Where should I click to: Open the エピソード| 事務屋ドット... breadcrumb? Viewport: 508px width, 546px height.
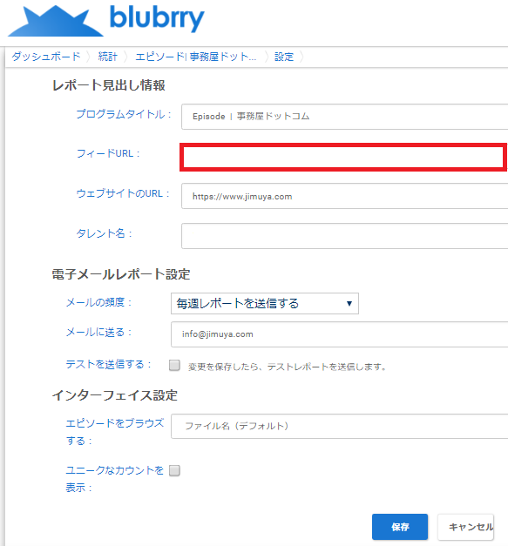point(196,57)
